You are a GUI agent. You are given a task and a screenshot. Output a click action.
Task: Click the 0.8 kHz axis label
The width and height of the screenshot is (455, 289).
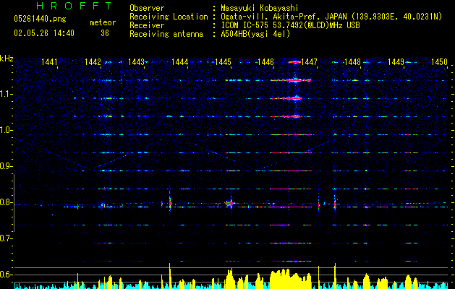[6, 202]
